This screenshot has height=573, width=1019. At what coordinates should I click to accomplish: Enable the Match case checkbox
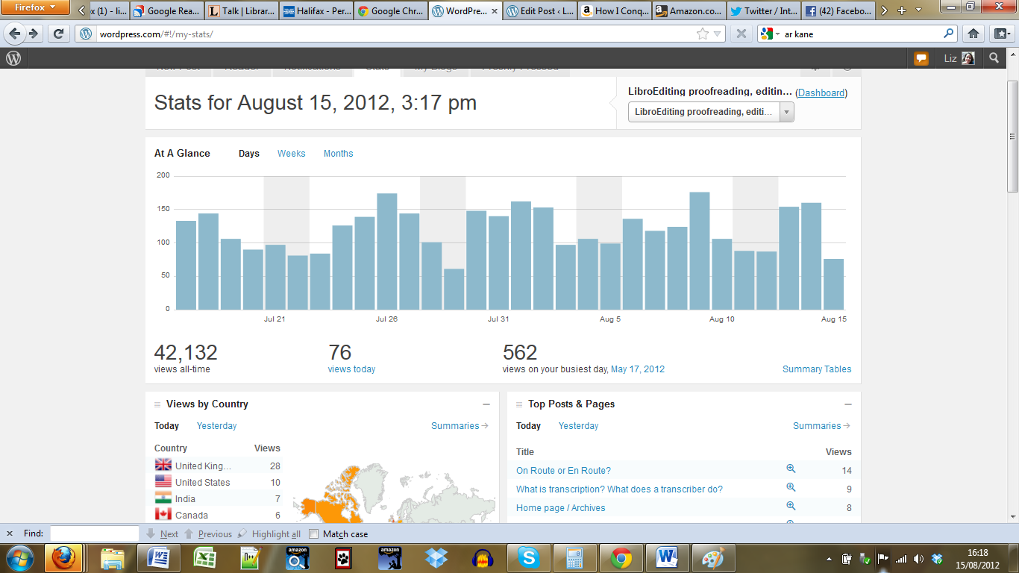314,534
